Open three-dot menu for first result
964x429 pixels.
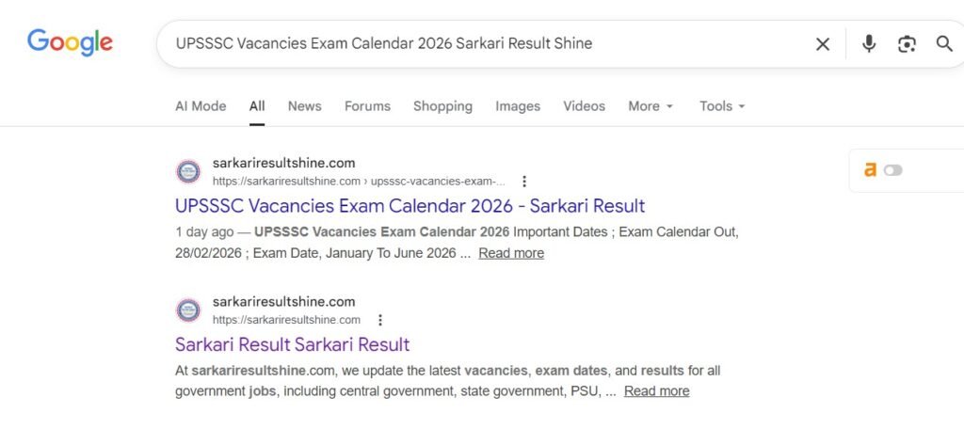[524, 181]
